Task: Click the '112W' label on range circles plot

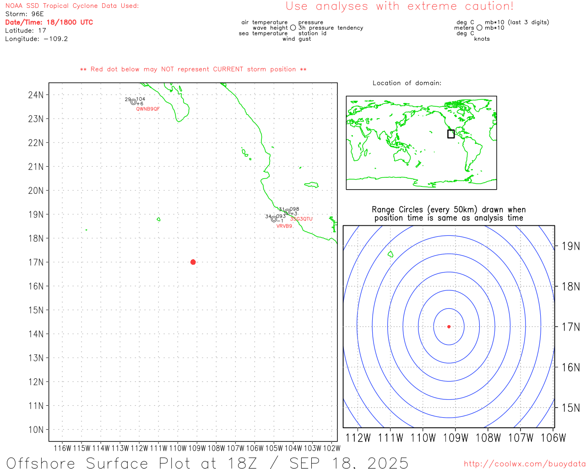Action: pyautogui.click(x=358, y=438)
